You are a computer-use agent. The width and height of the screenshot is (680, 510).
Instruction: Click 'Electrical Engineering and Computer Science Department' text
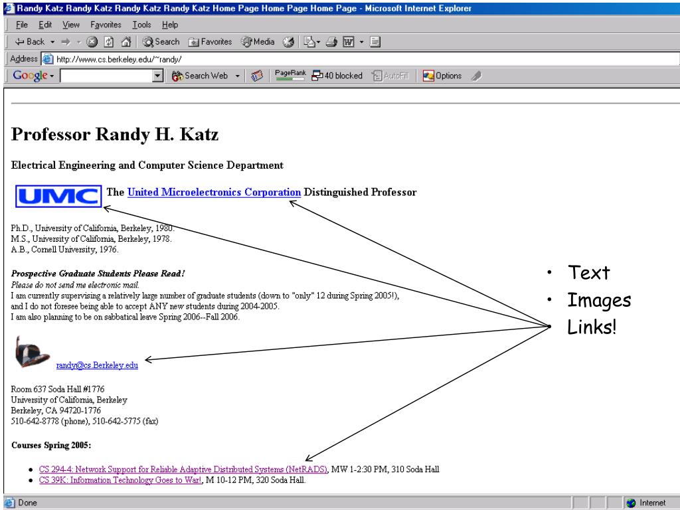(147, 165)
